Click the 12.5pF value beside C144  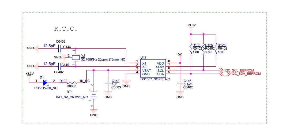click(x=49, y=46)
